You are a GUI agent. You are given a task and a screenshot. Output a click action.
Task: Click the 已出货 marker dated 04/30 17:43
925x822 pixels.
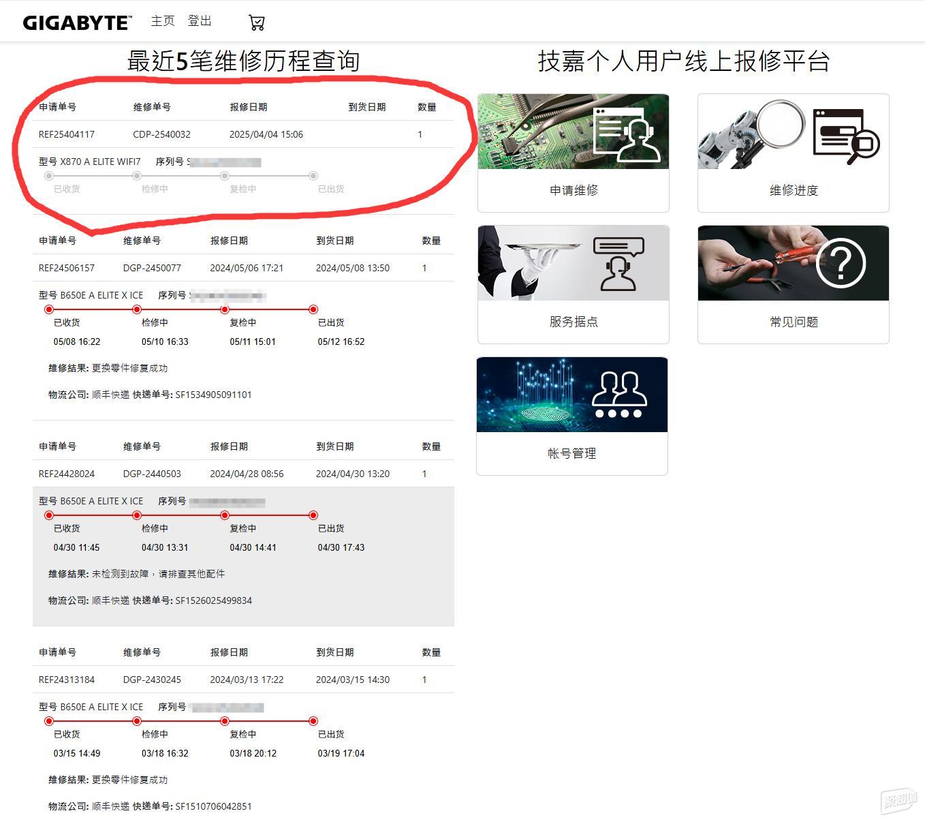(313, 515)
